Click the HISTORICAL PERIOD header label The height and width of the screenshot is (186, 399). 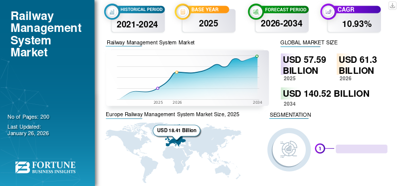click(142, 9)
